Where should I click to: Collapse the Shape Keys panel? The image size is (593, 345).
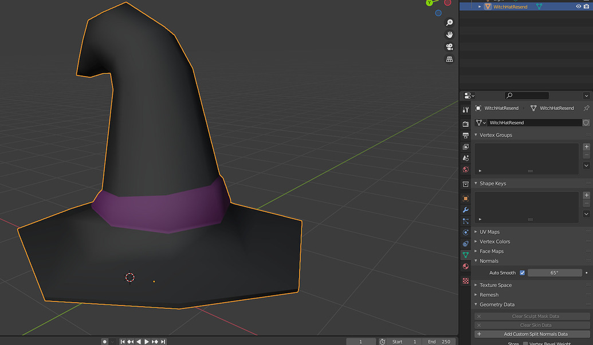[476, 184]
